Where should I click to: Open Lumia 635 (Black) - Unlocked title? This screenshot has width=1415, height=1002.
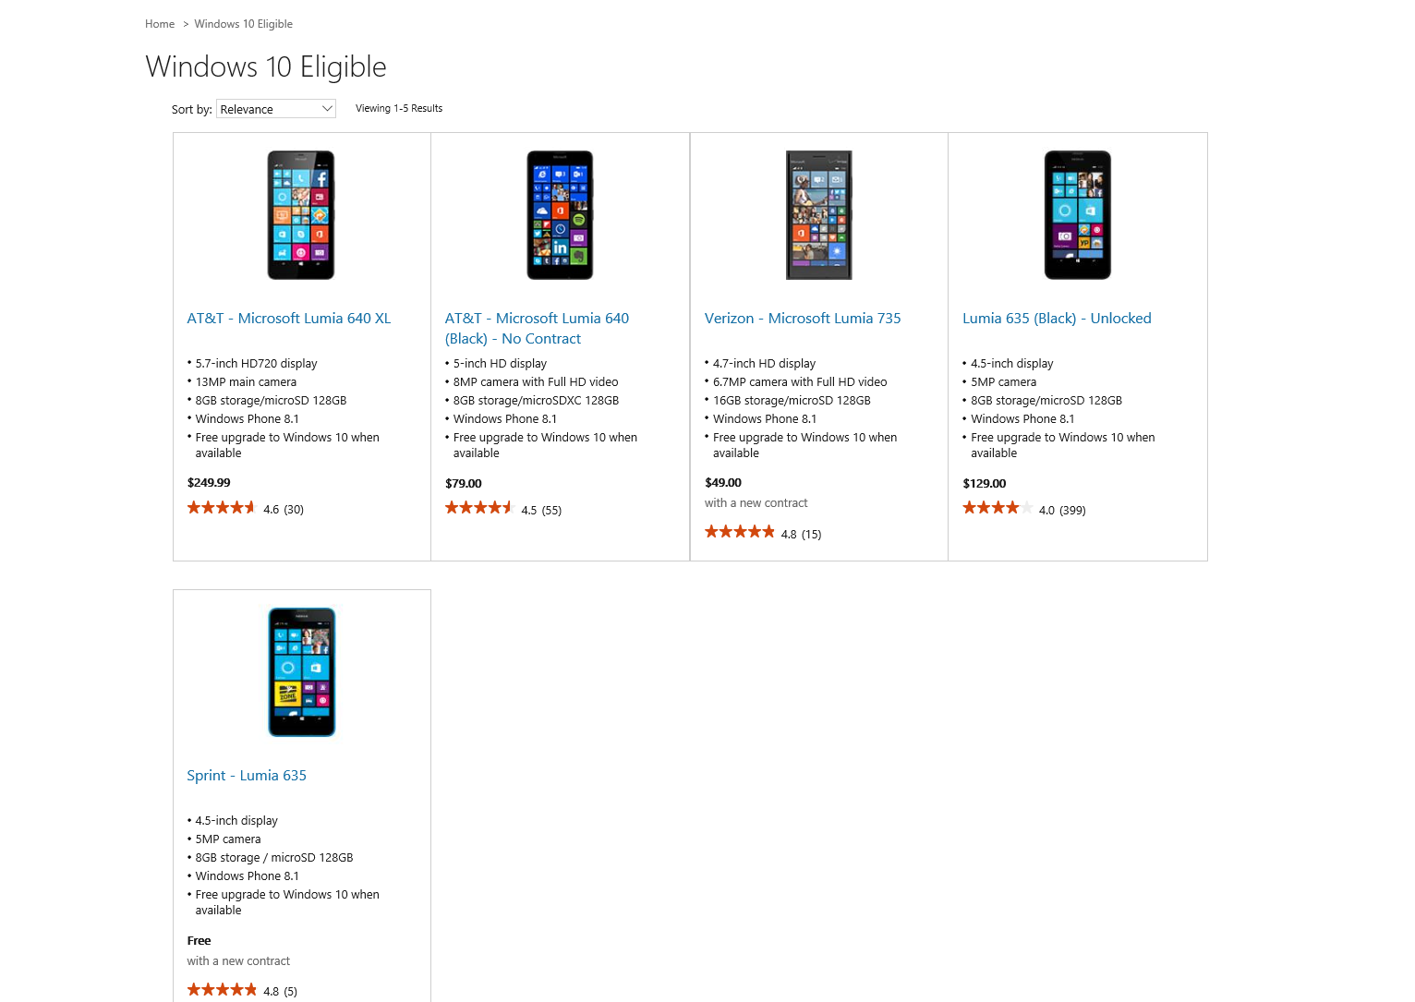point(1057,319)
